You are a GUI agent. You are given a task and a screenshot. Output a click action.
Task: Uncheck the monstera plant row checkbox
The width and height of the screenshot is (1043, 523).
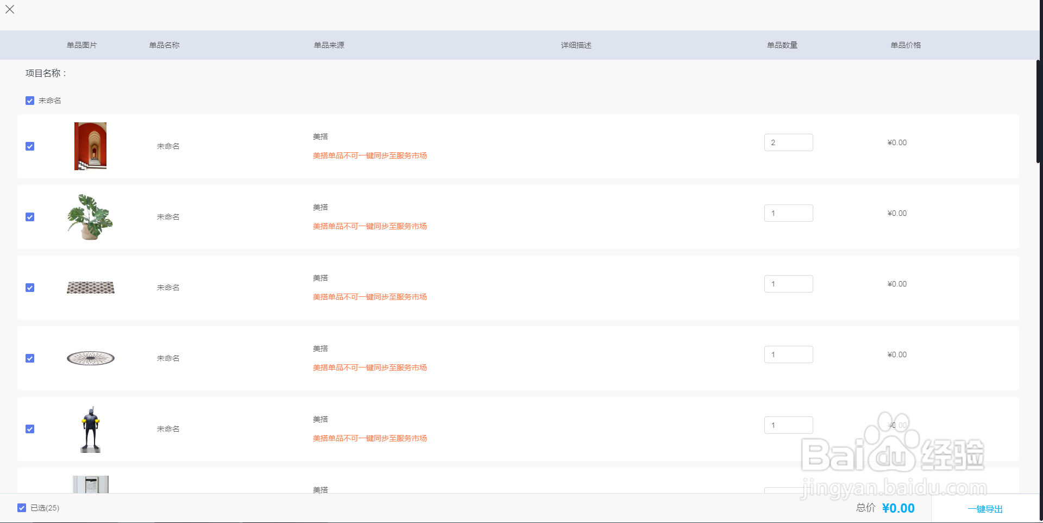pyautogui.click(x=30, y=217)
